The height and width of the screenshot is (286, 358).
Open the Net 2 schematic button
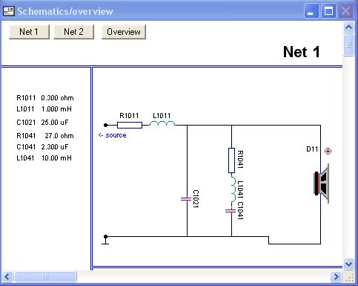(x=73, y=32)
